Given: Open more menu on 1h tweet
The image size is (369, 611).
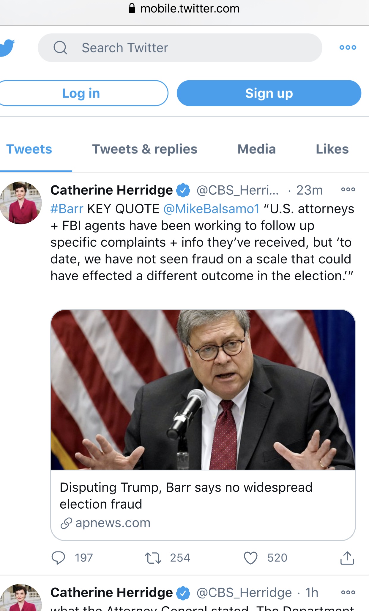Looking at the screenshot, I should coord(348,592).
